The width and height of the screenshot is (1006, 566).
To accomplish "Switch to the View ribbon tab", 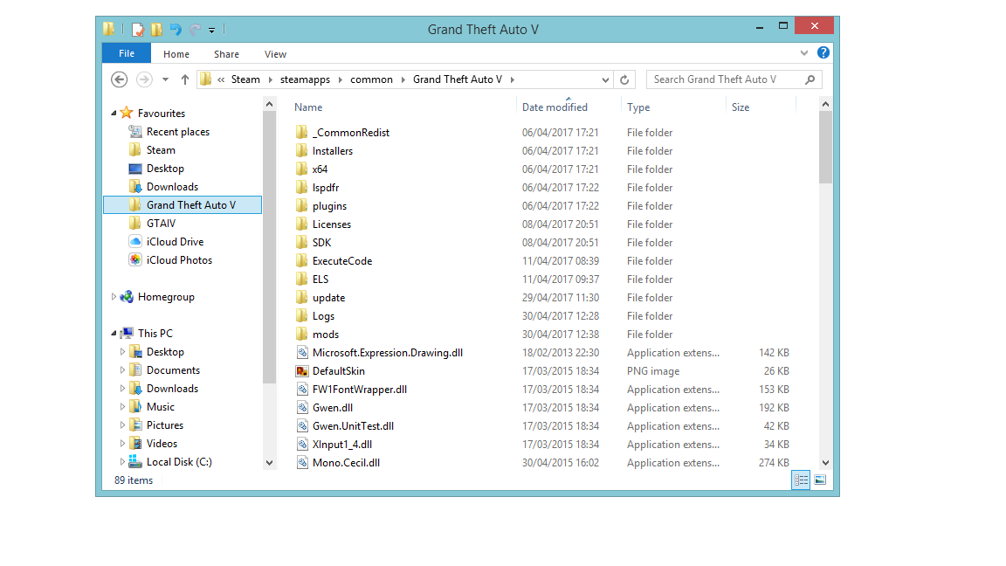I will (275, 54).
